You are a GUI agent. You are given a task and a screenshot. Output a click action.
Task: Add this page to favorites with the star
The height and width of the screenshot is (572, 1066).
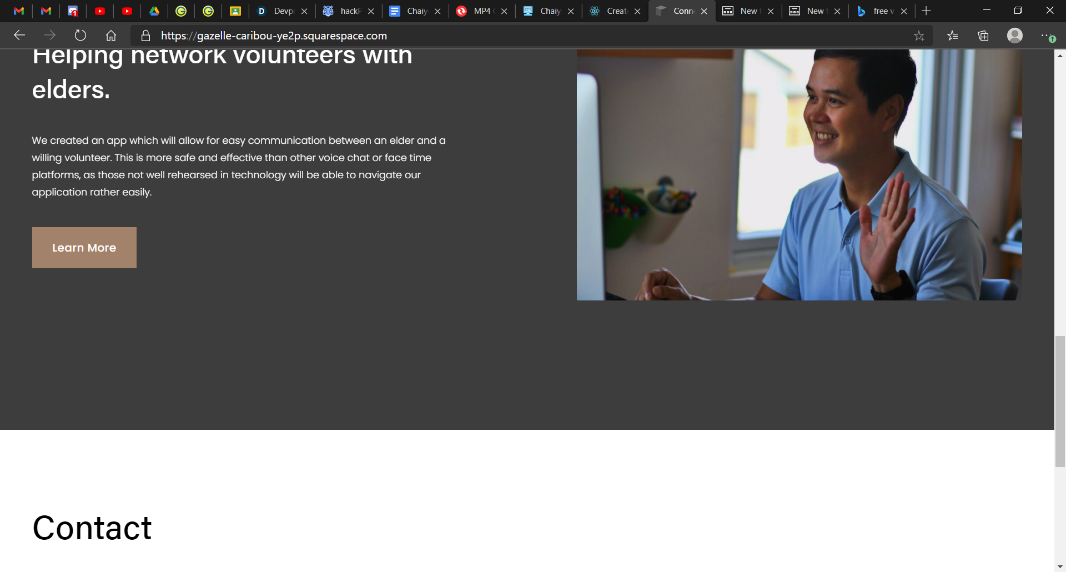point(919,36)
